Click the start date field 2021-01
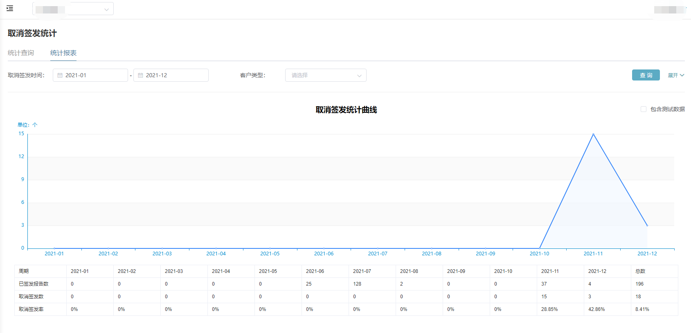 tap(90, 75)
